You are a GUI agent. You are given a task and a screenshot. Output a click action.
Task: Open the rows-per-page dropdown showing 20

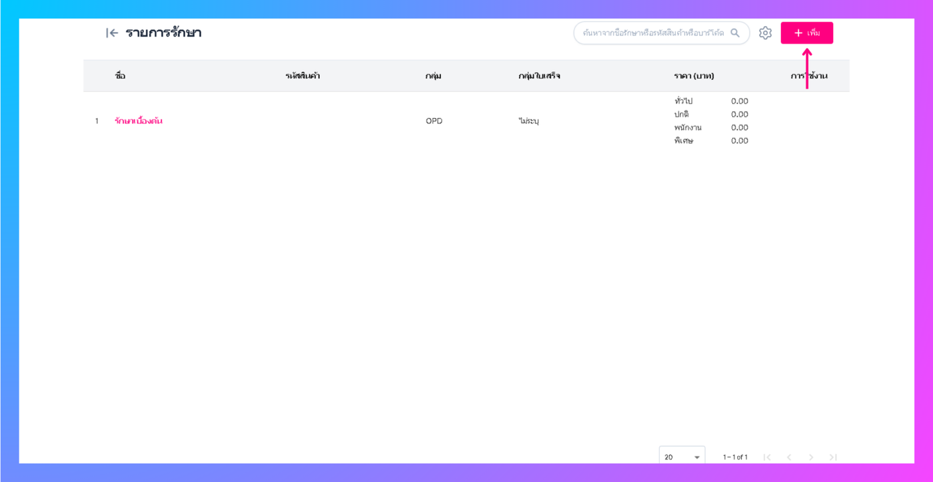pyautogui.click(x=682, y=457)
